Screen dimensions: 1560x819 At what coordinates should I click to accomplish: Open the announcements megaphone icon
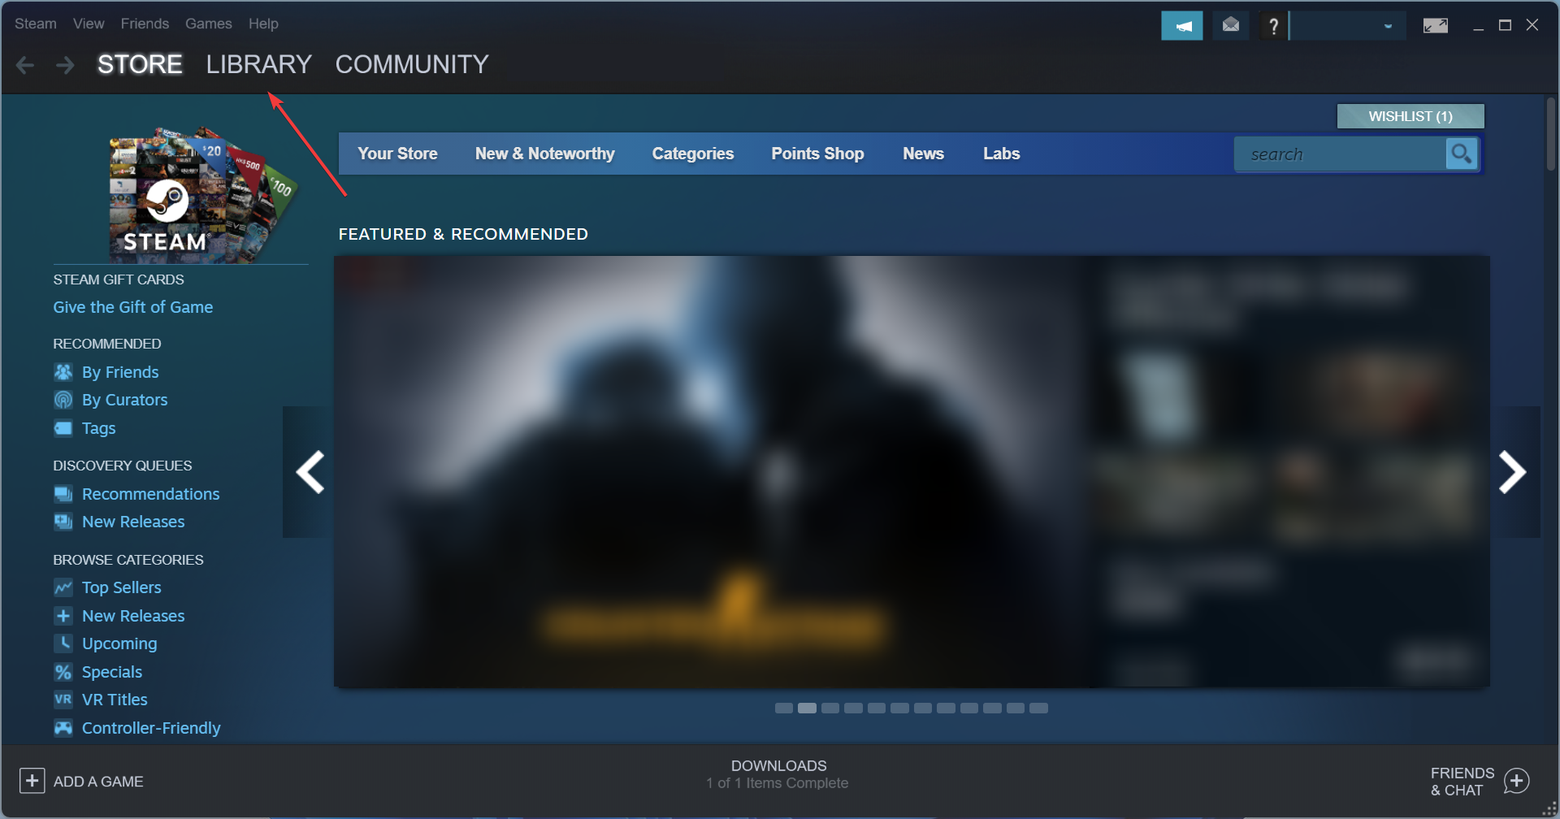[1182, 26]
